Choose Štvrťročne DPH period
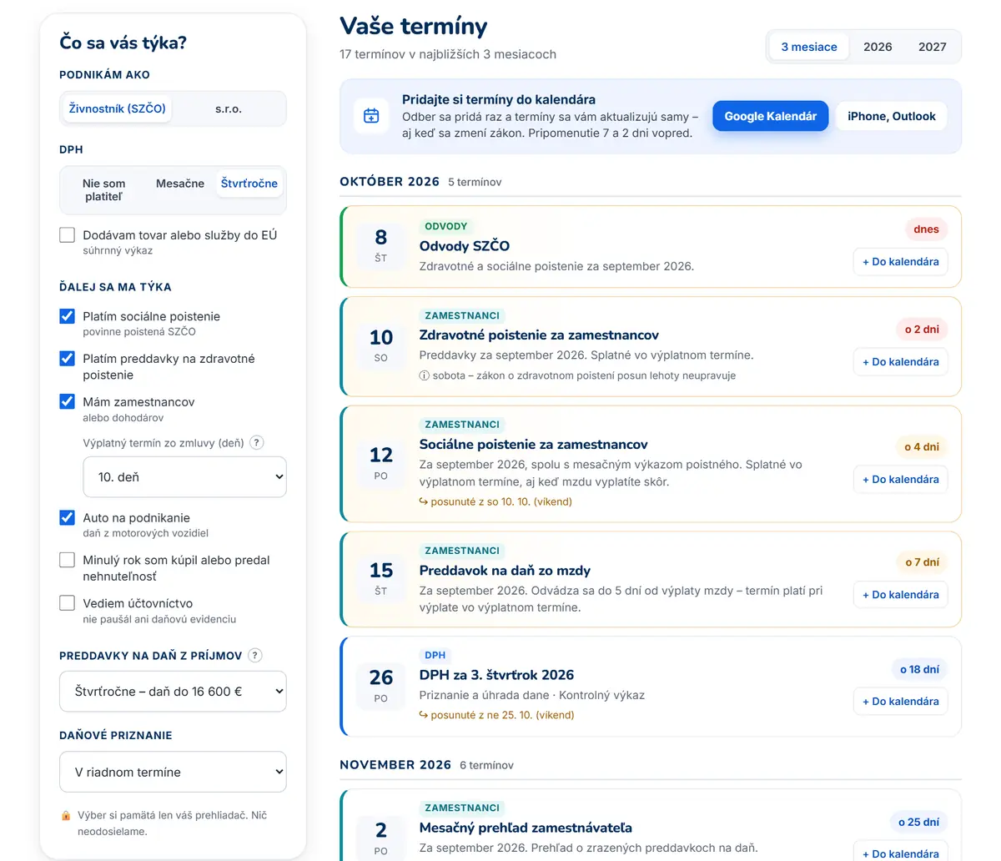 249,184
